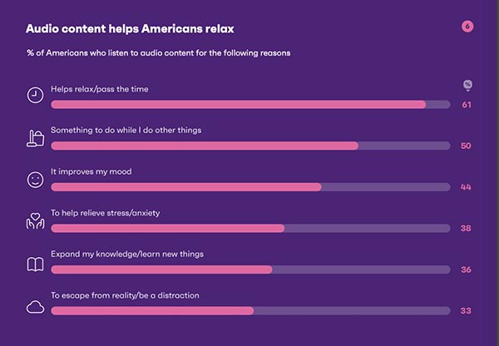Click the percent pin marker icon
This screenshot has height=346, width=499.
(x=467, y=86)
